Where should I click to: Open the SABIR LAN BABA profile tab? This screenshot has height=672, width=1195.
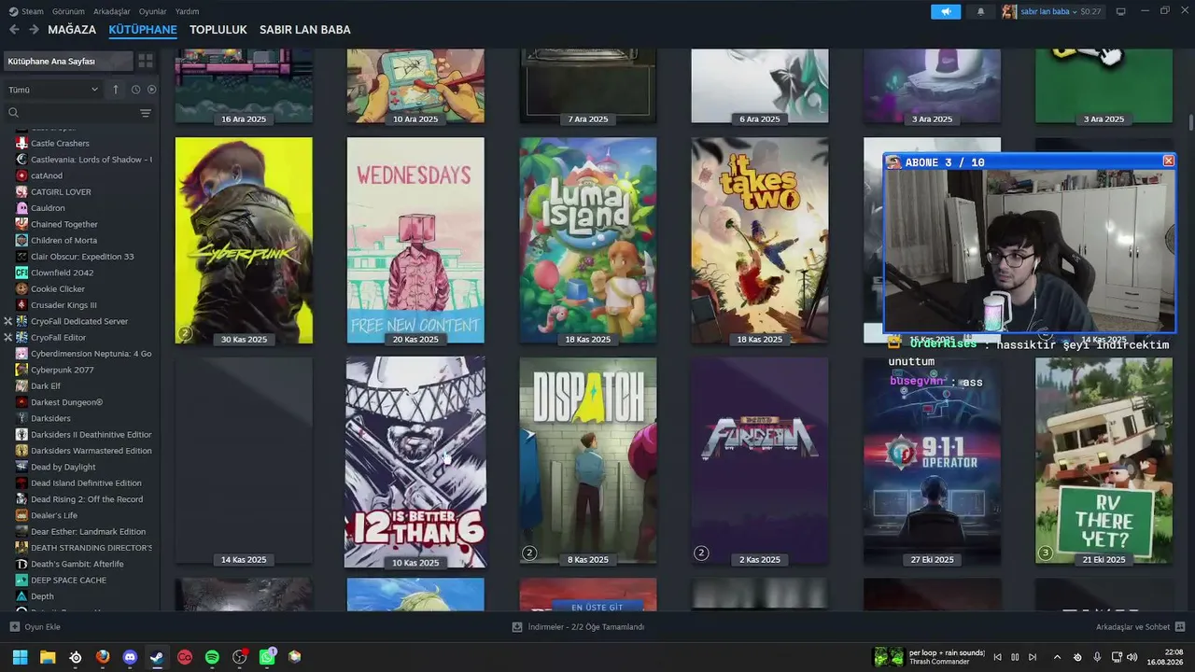305,30
